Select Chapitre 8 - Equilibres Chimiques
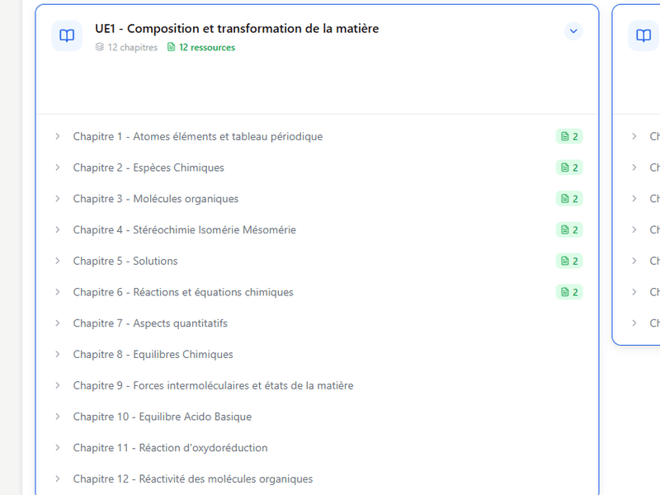 [x=153, y=355]
